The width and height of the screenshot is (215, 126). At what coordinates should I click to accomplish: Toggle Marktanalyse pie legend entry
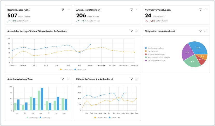(x=152, y=51)
